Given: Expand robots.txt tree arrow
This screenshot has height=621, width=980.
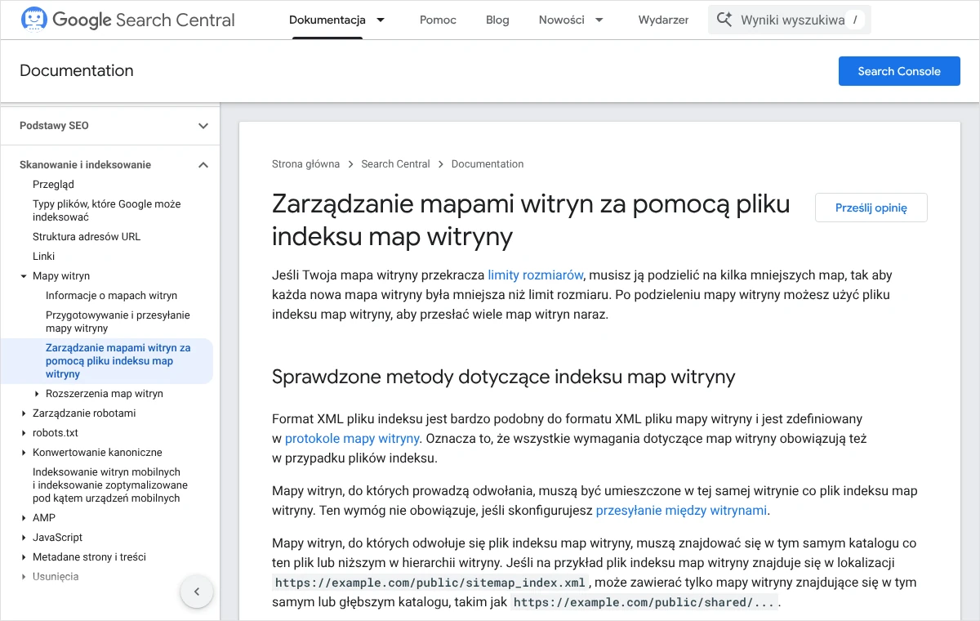Looking at the screenshot, I should coord(24,433).
